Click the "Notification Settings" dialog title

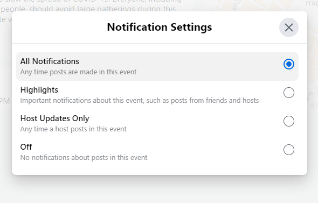click(160, 27)
